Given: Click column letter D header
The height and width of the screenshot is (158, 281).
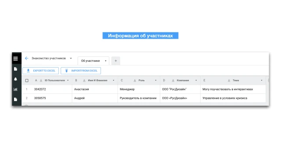Looking at the screenshot, I should 164,80.
